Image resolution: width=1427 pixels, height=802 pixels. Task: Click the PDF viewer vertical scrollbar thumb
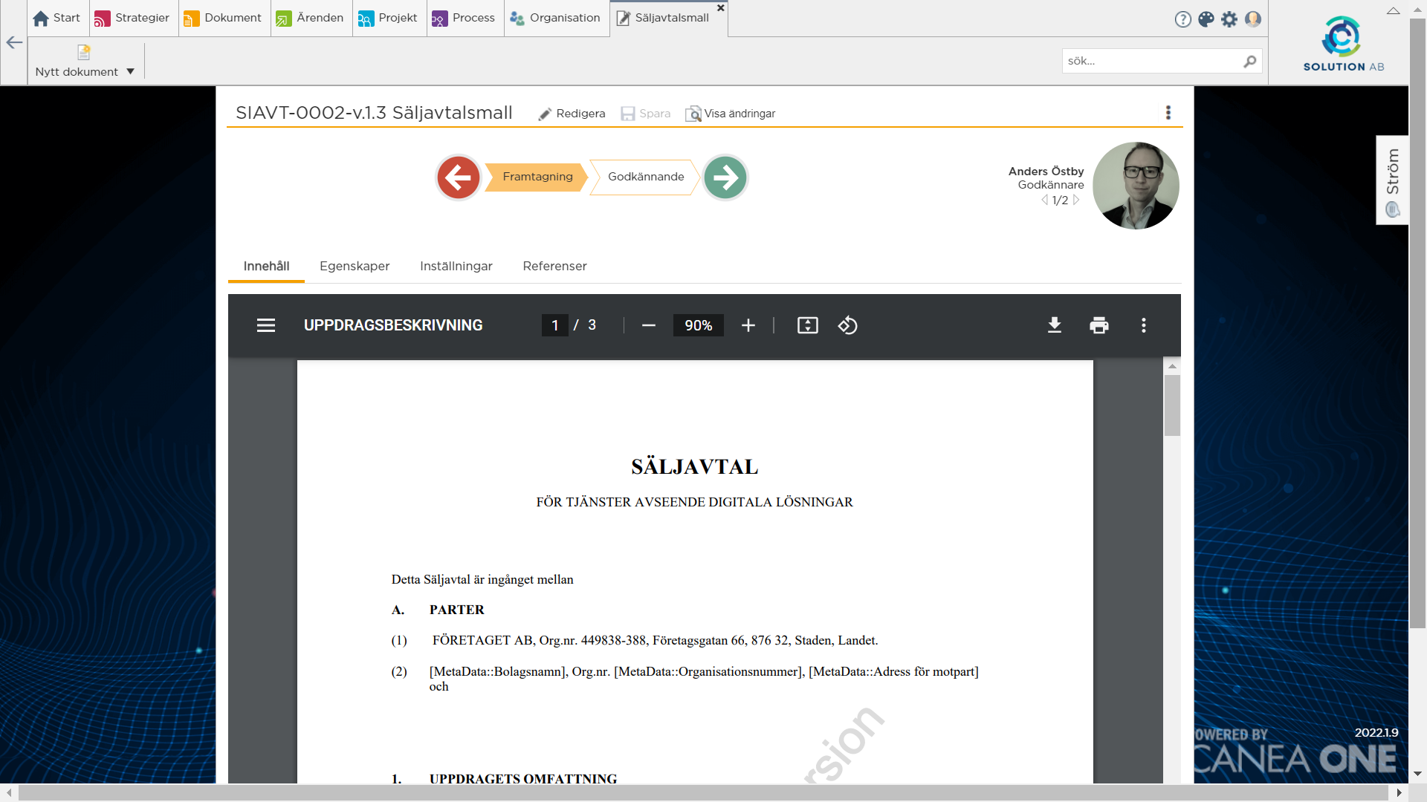coord(1172,405)
